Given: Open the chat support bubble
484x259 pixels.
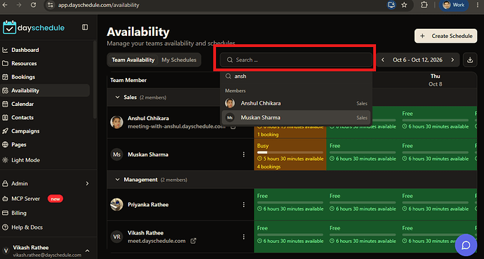Looking at the screenshot, I should 466,245.
